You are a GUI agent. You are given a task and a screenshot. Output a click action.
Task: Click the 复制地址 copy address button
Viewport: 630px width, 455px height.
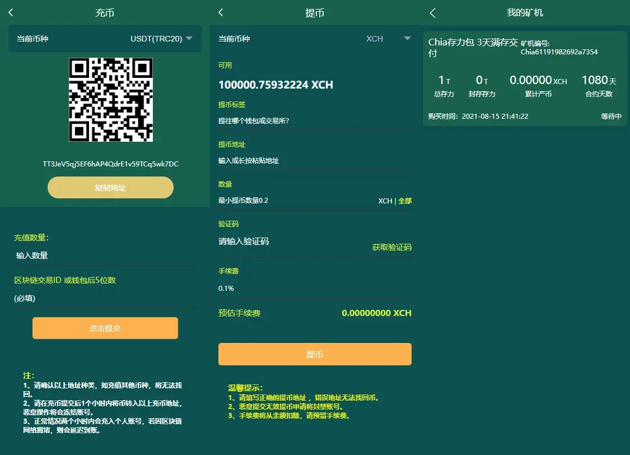pyautogui.click(x=110, y=187)
